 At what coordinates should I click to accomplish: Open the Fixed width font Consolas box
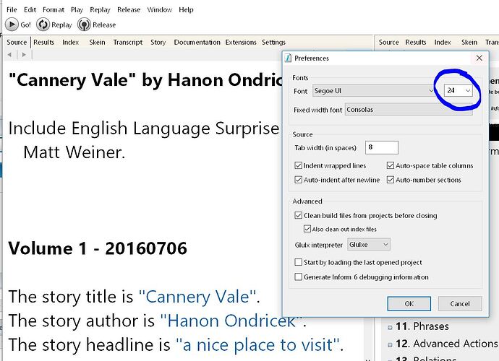409,110
